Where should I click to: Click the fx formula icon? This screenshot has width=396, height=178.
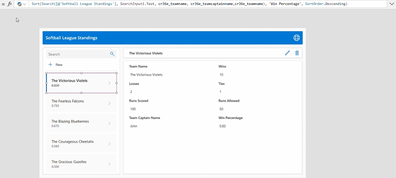[10, 4]
